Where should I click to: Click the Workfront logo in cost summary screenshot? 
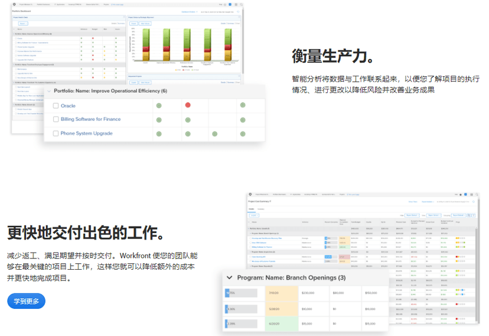pos(250,194)
